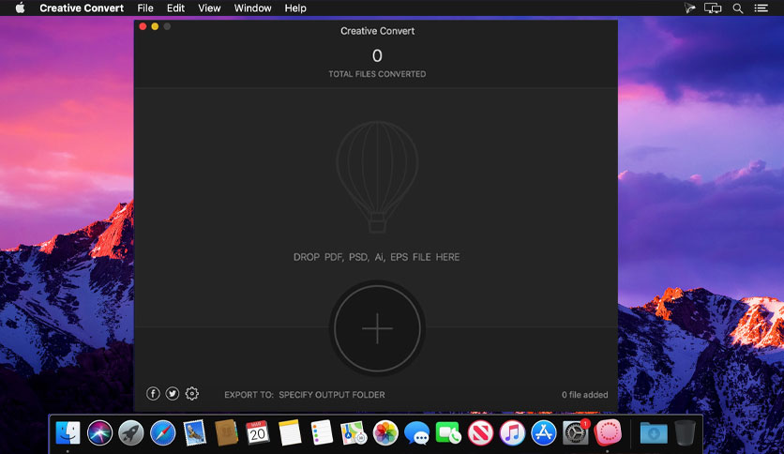
Task: Open Photos from the Dock
Action: tap(385, 432)
